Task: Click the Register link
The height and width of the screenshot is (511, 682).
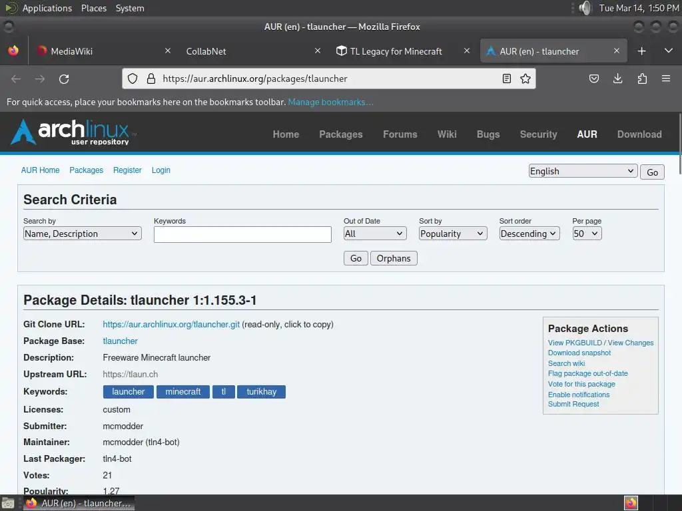Action: (127, 170)
